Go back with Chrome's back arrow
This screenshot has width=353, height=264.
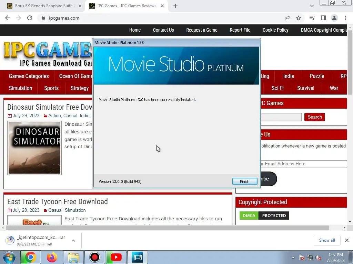[8, 18]
